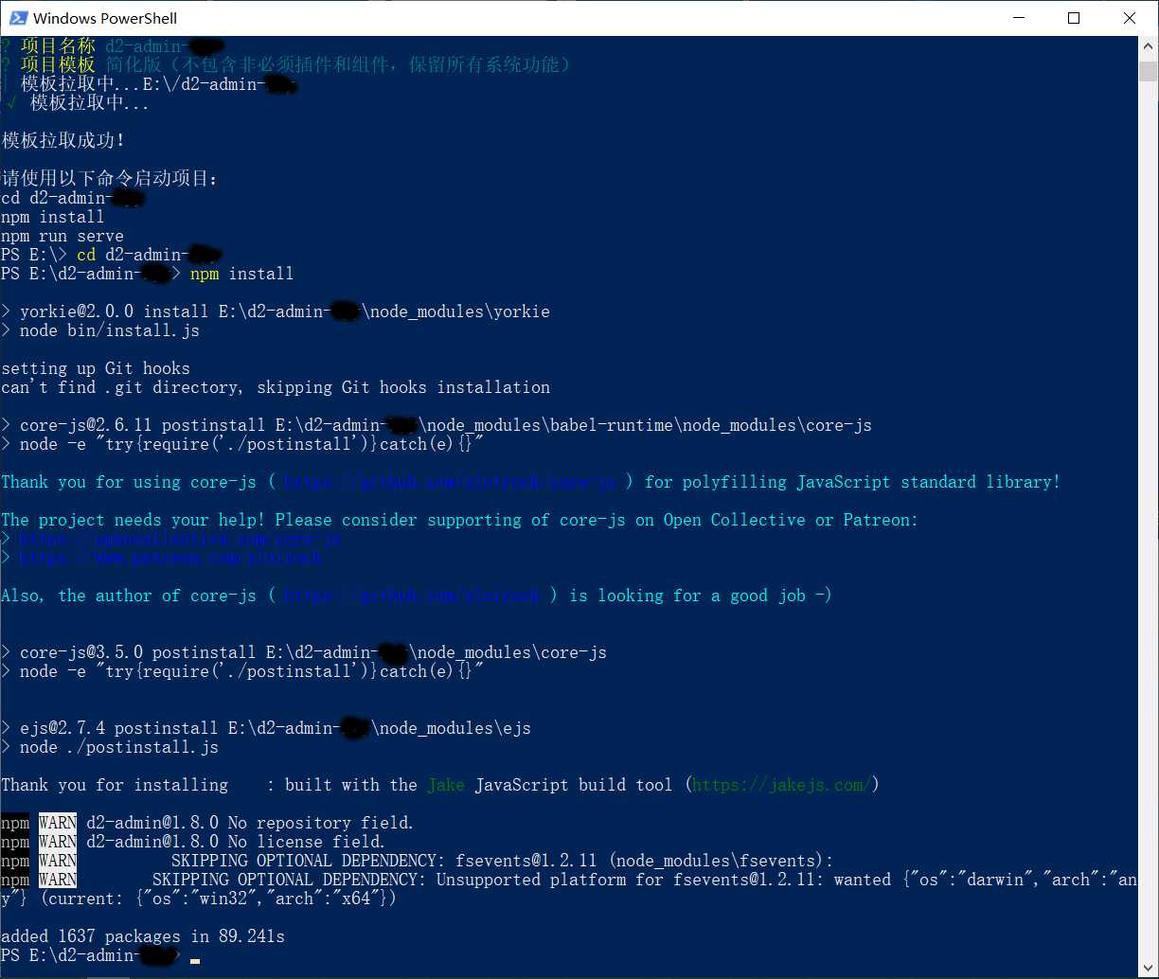1159x979 pixels.
Task: Click the '请使用以下命令启动项目:' line
Action: coord(110,178)
